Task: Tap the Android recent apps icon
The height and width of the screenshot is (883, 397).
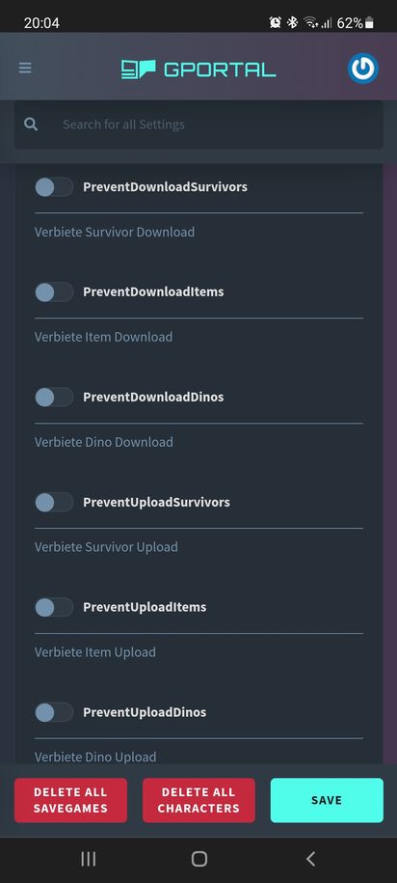Action: [x=89, y=859]
